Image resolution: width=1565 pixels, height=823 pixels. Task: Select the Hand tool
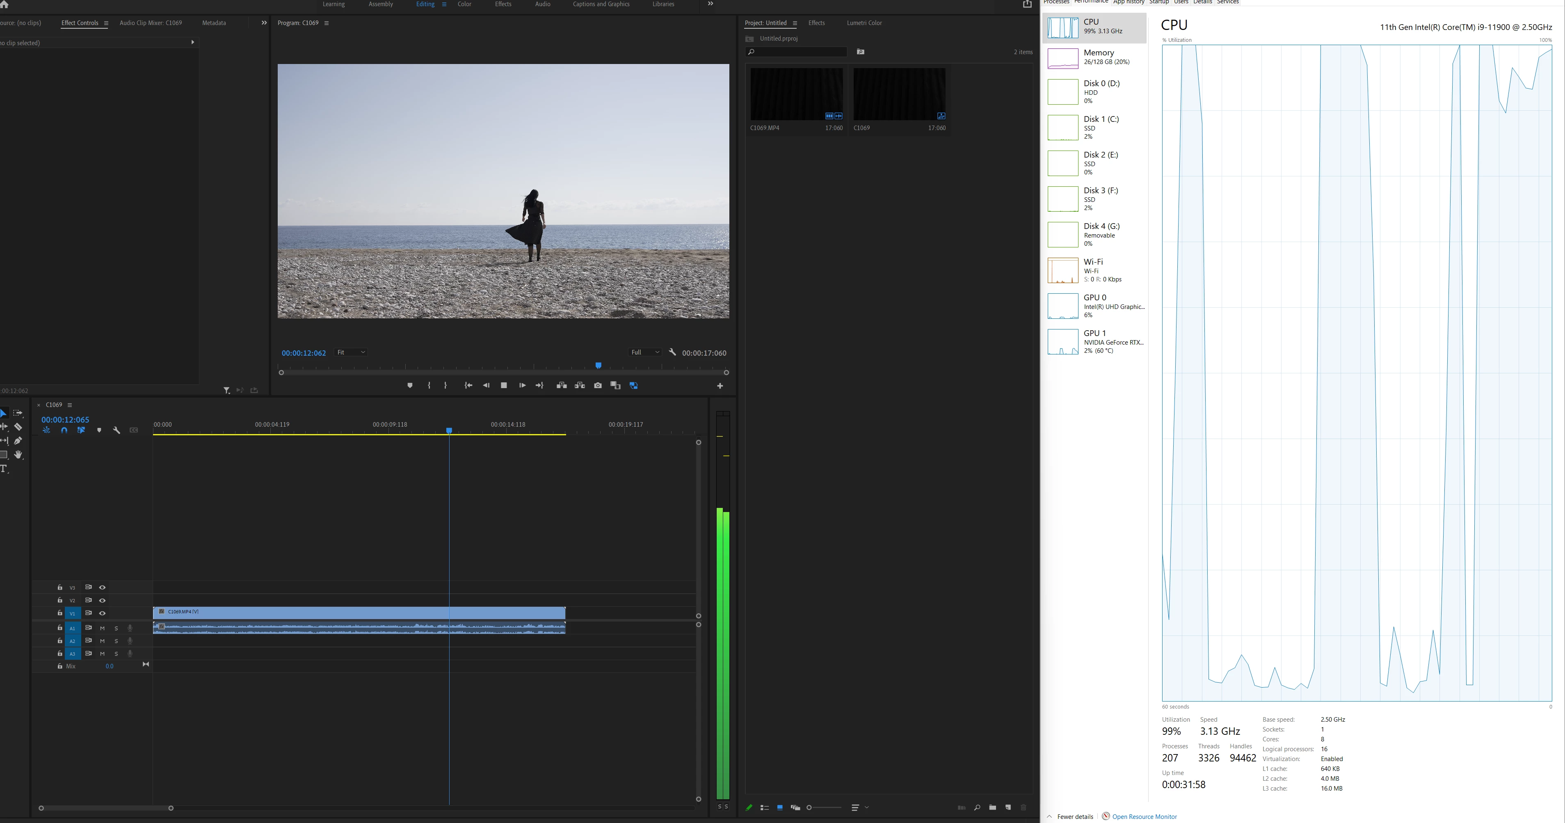18,455
